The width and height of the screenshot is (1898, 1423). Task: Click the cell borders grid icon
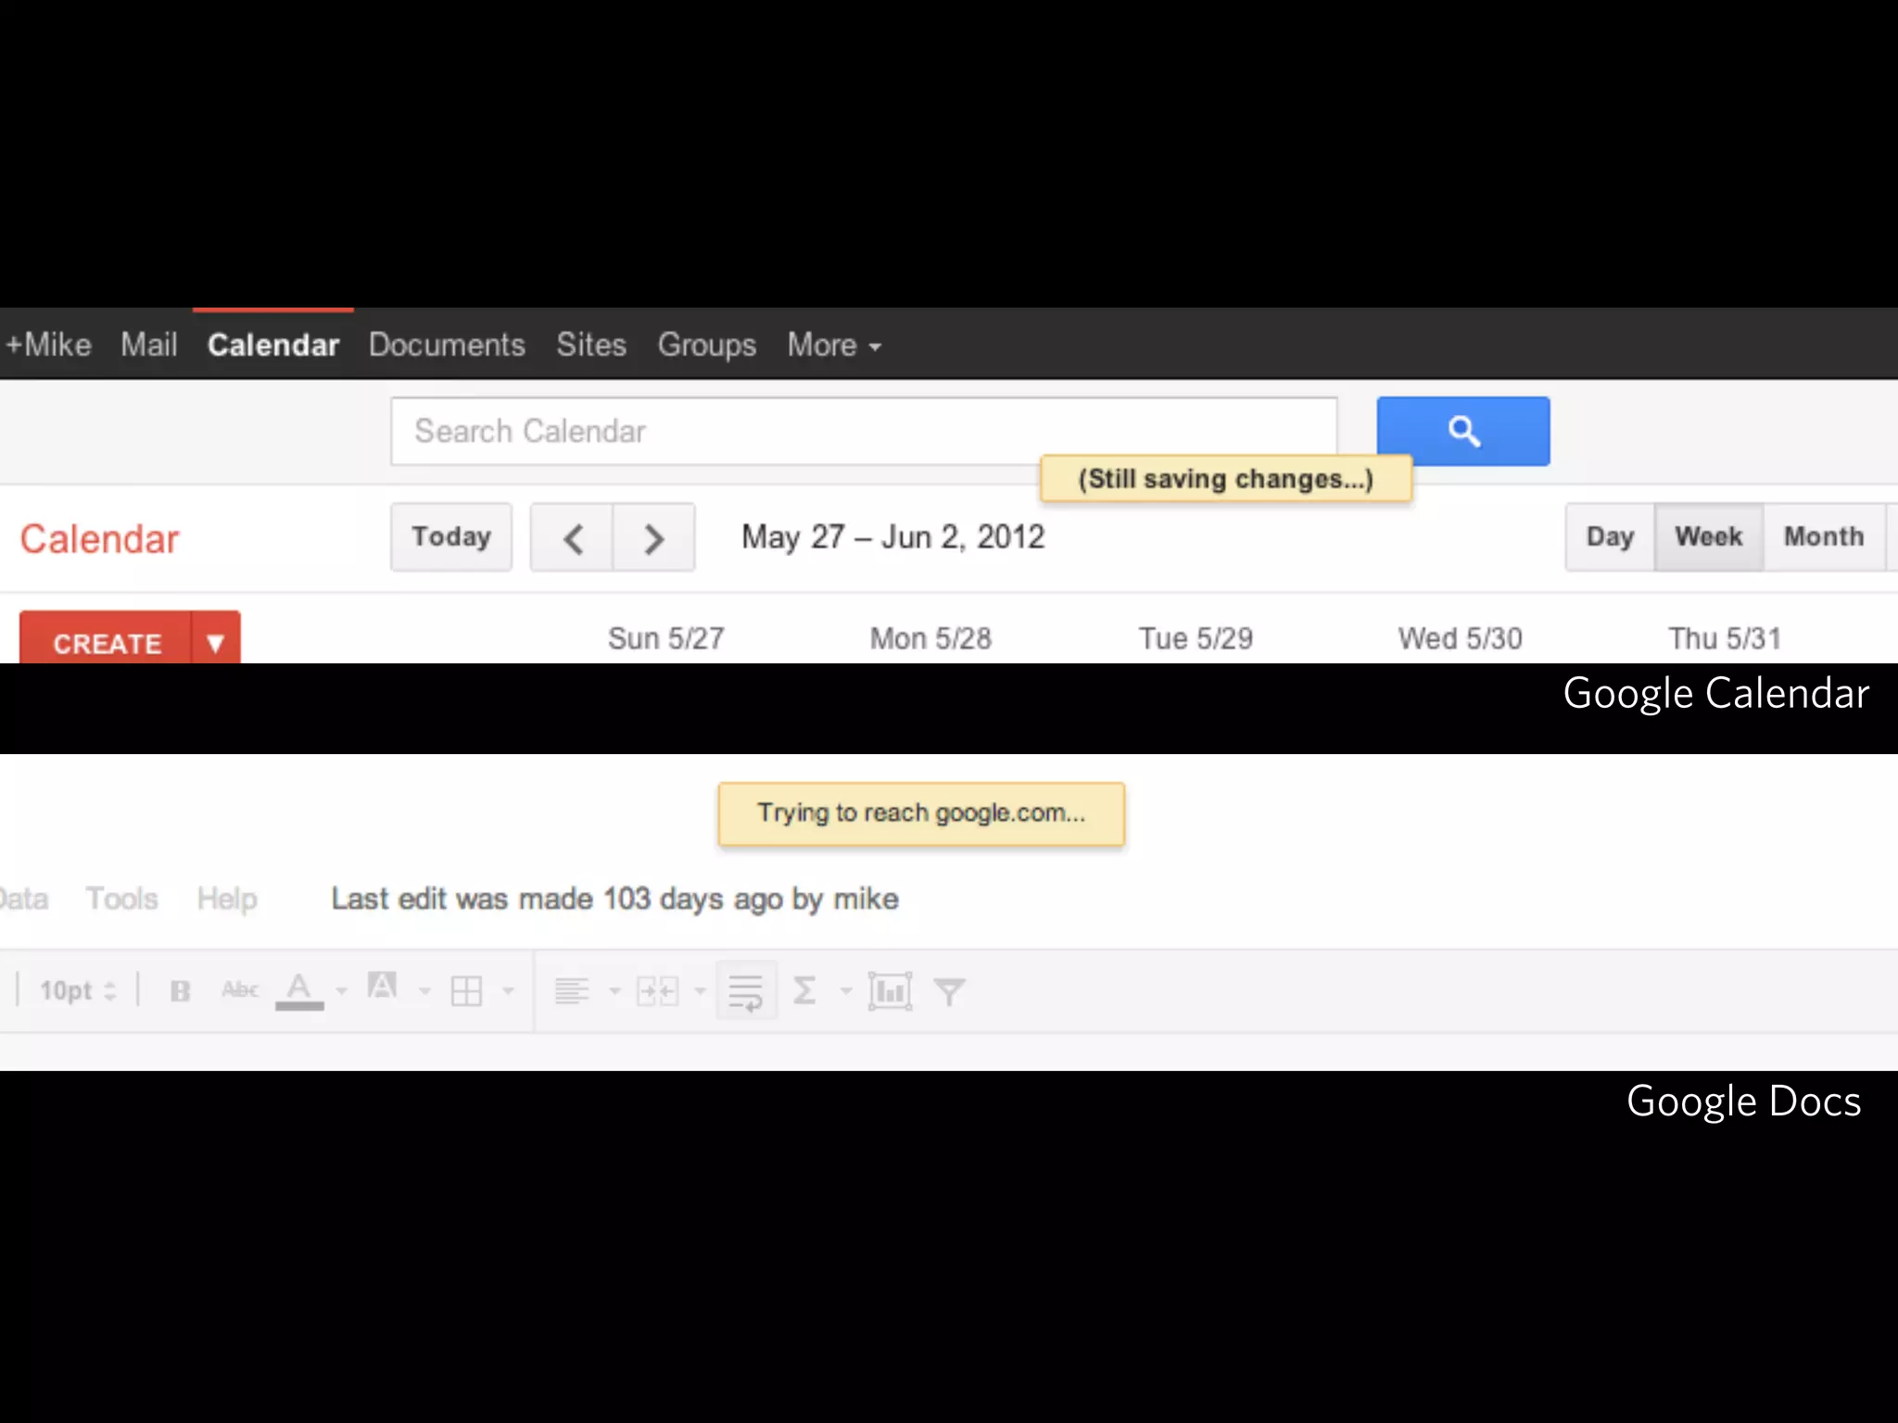point(466,991)
